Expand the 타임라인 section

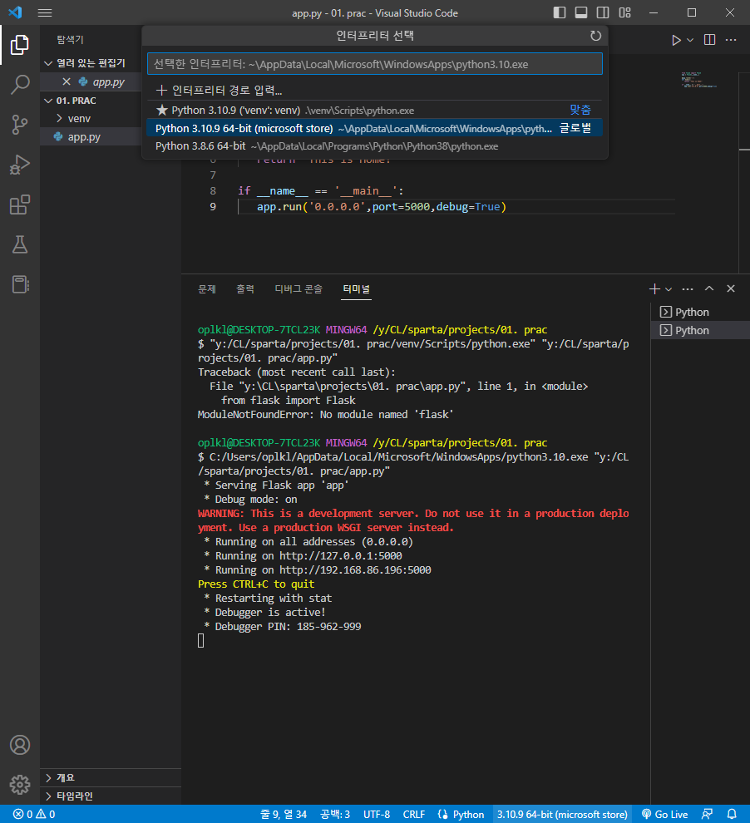point(111,796)
